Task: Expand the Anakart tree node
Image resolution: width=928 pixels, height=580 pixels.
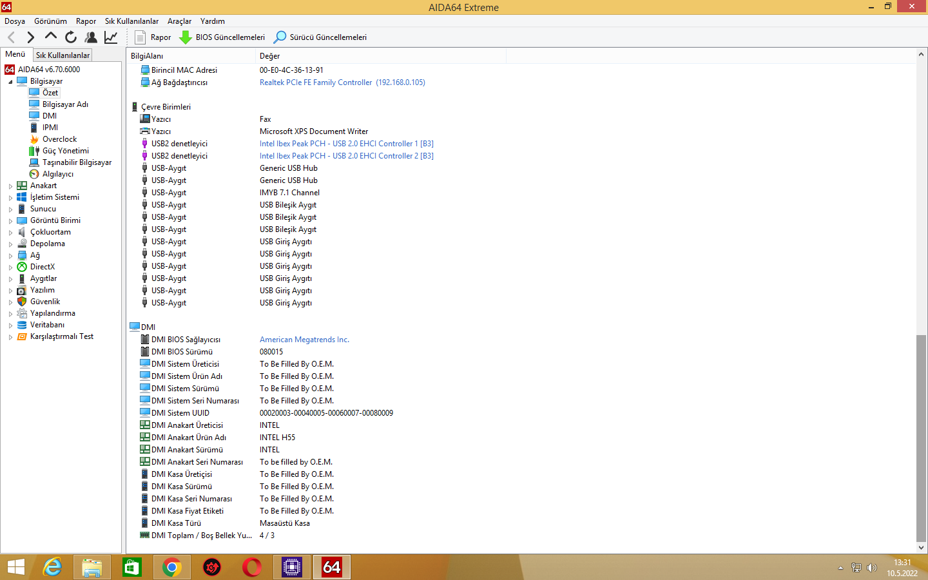Action: coord(10,186)
